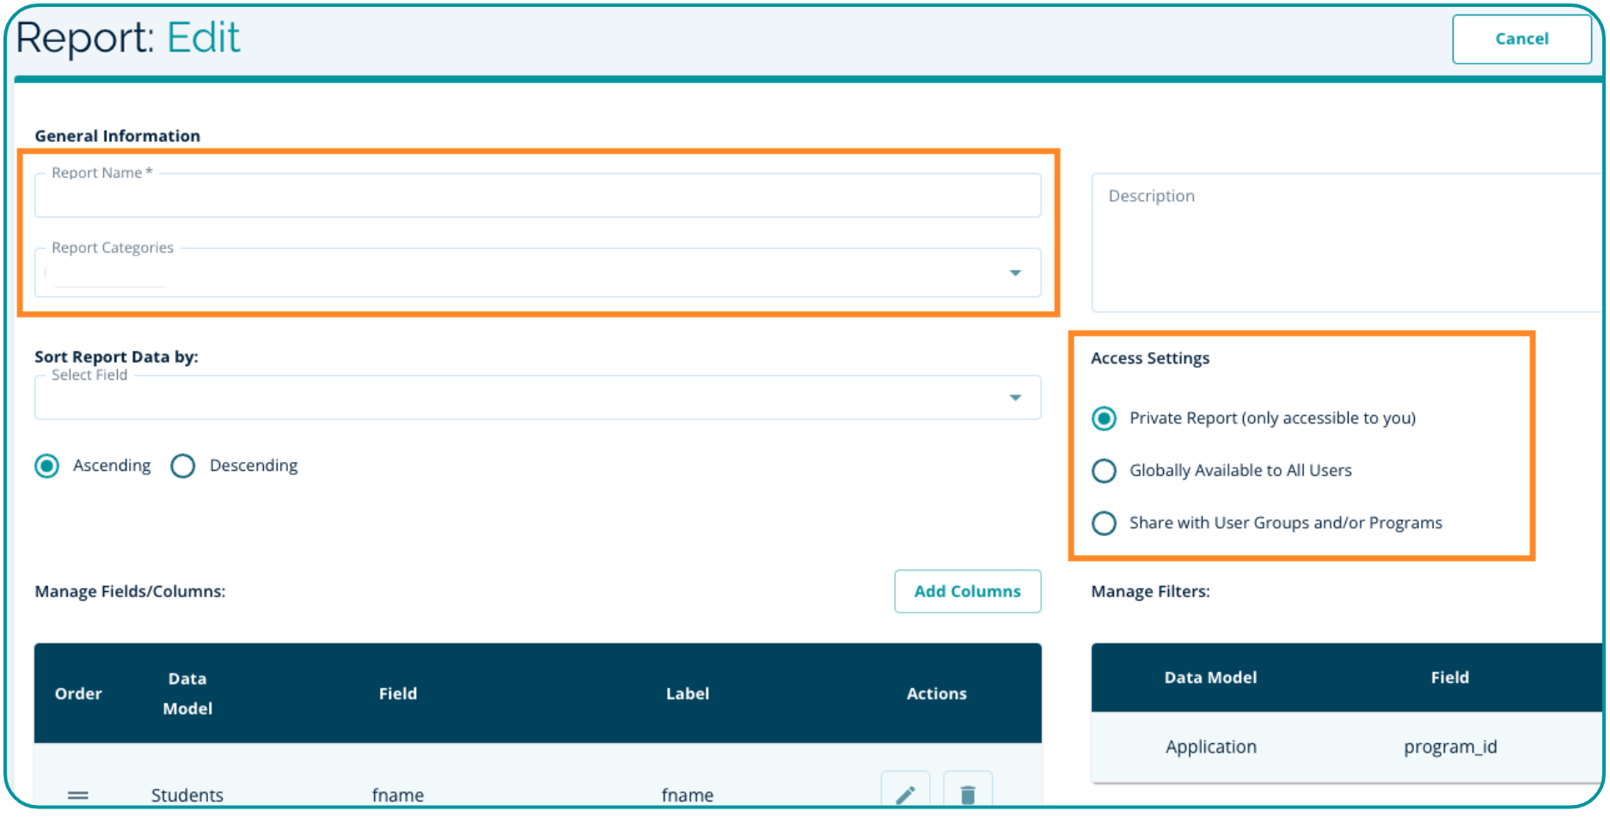The height and width of the screenshot is (817, 1610).
Task: Click the Actions column header
Action: pyautogui.click(x=936, y=693)
